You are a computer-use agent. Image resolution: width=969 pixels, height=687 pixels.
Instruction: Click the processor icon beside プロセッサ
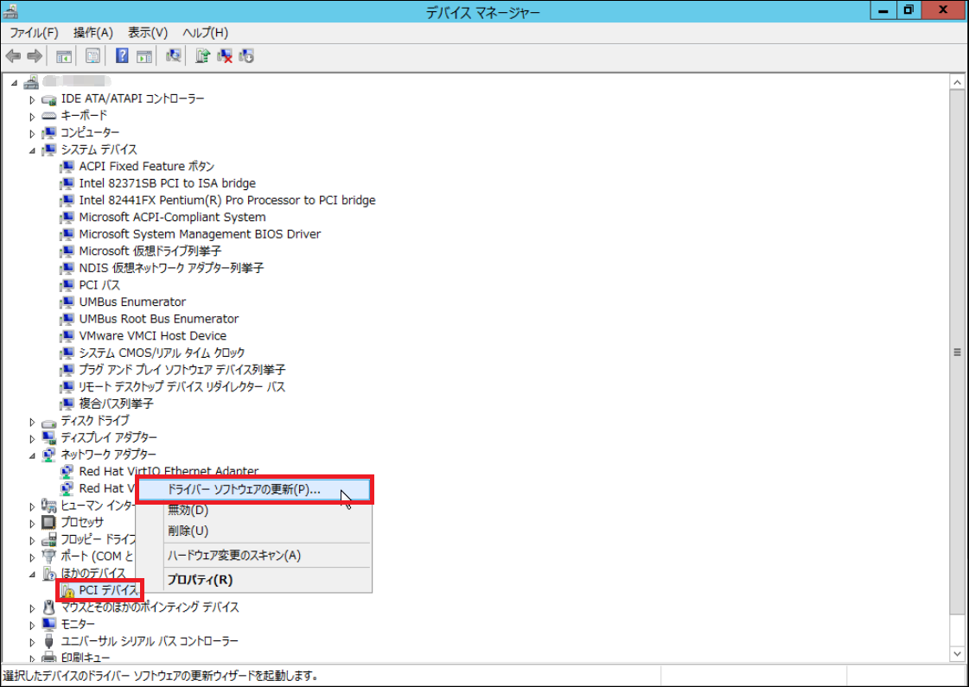click(x=49, y=522)
